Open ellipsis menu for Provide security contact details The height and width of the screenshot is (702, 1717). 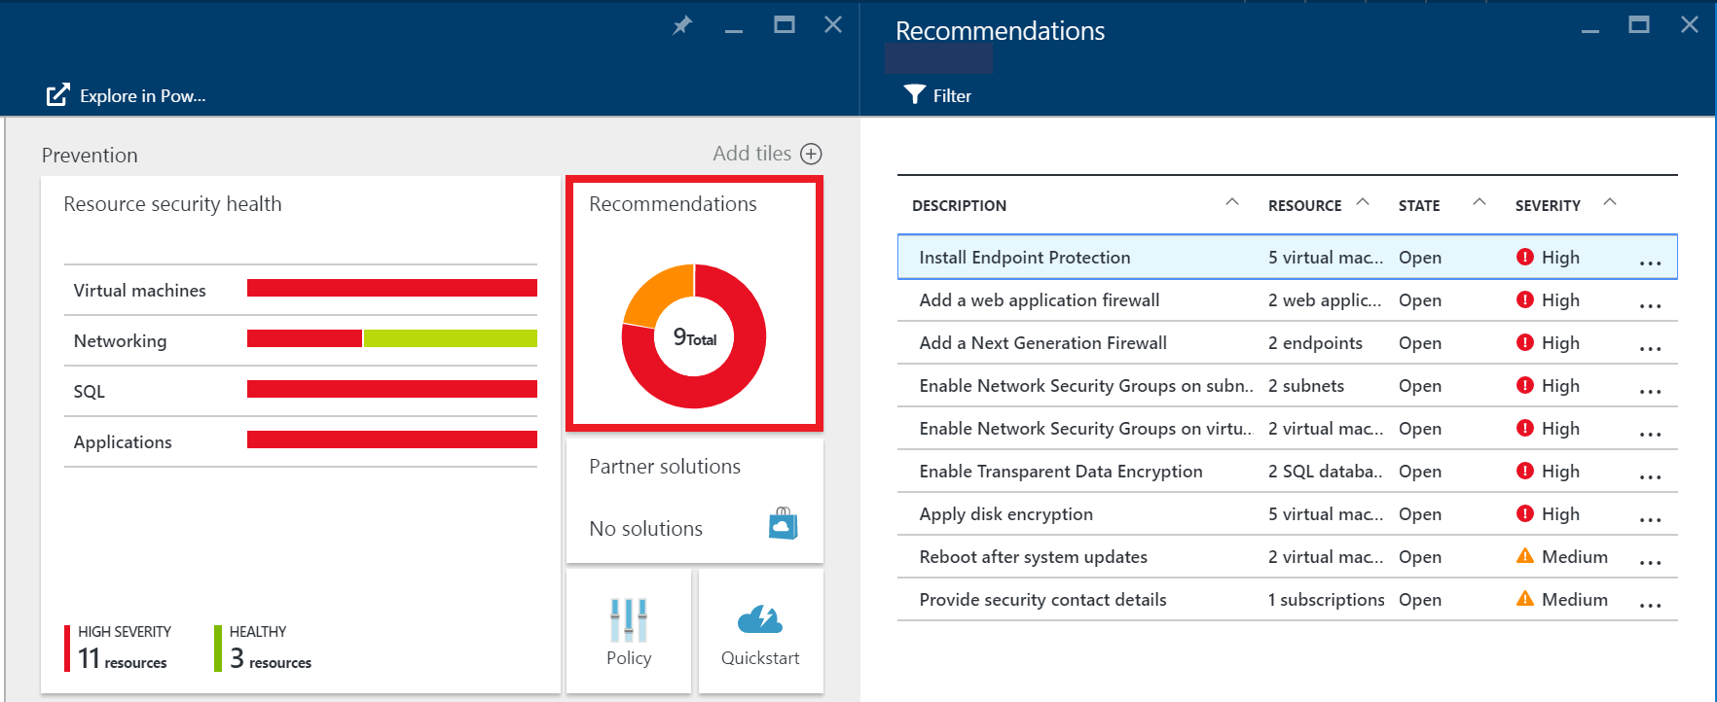point(1650,606)
